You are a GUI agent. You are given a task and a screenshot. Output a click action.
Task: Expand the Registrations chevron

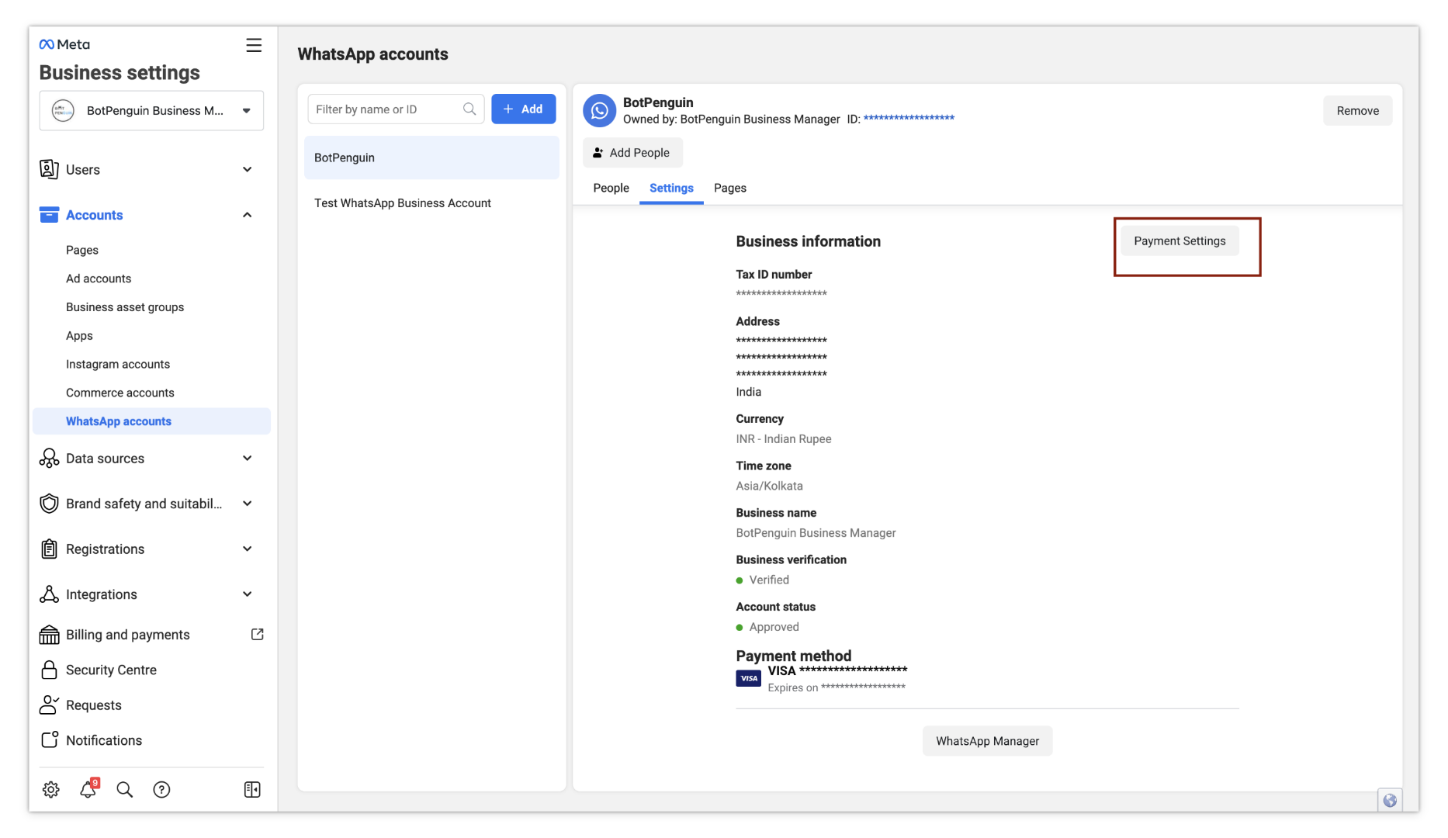click(x=248, y=549)
